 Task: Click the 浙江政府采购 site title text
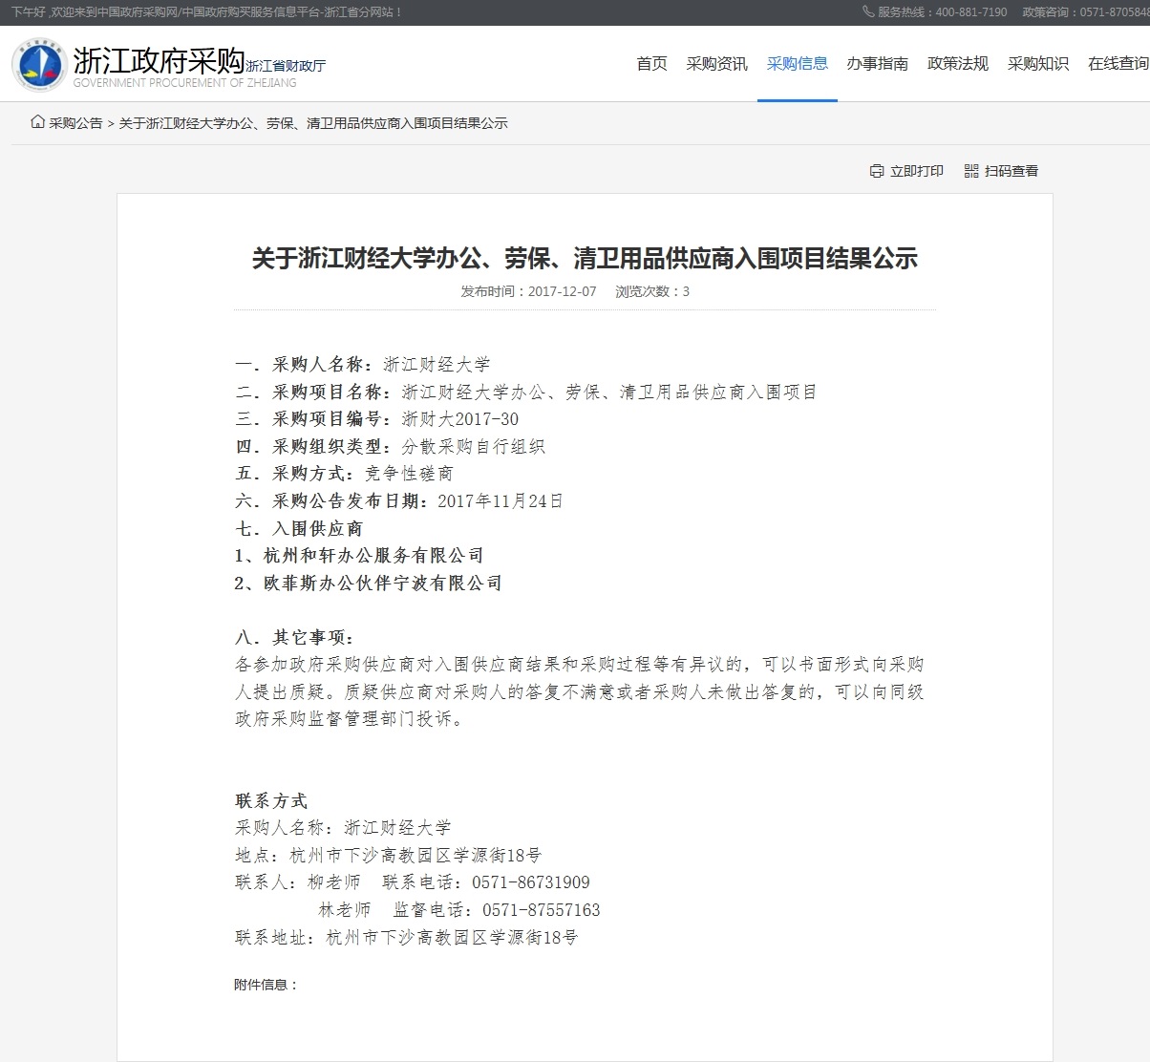159,61
